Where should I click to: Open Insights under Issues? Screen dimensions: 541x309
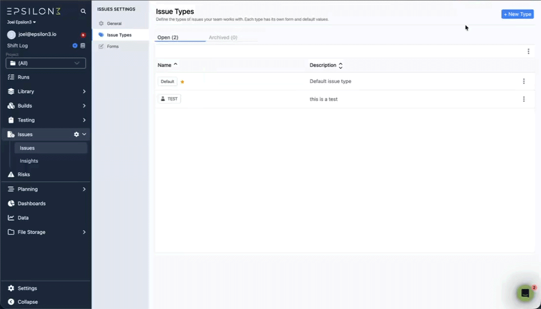pos(50,161)
